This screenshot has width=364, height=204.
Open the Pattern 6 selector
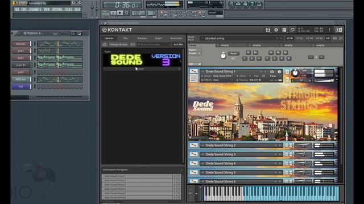pos(34,33)
